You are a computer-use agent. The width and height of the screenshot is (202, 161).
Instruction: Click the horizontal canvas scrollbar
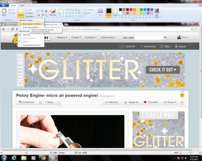point(97,149)
